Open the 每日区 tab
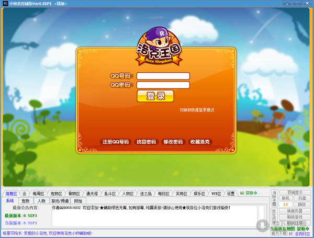 click(x=164, y=194)
